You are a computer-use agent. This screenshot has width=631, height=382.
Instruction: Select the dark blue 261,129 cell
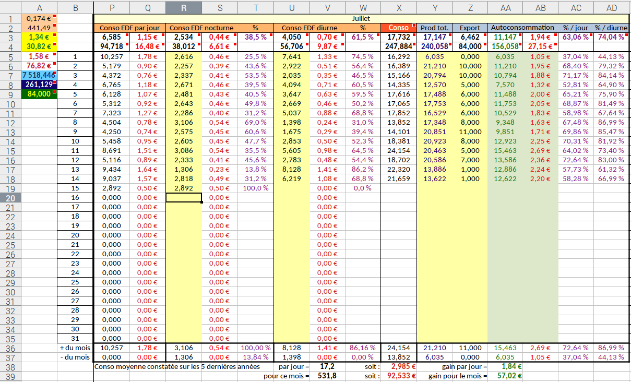(40, 85)
